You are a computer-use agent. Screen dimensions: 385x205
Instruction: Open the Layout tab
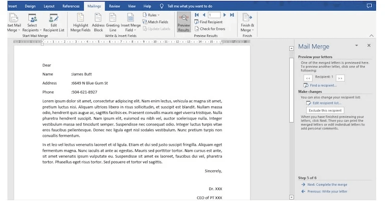click(49, 6)
